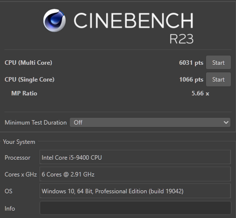Click the Processor field showing Intel Core i5-9400
Image resolution: width=236 pixels, height=218 pixels.
135,157
